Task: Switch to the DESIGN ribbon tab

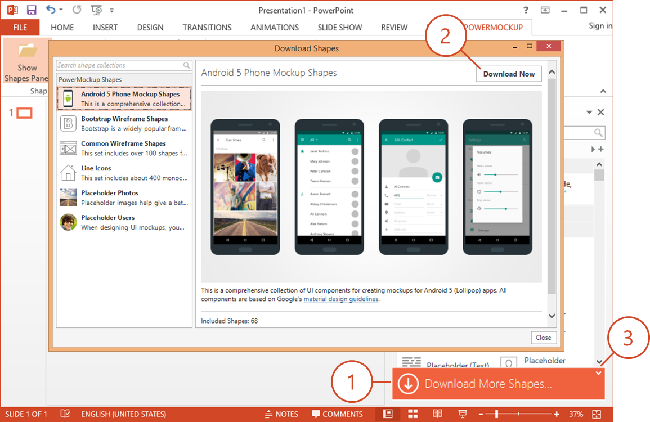Action: [x=150, y=28]
